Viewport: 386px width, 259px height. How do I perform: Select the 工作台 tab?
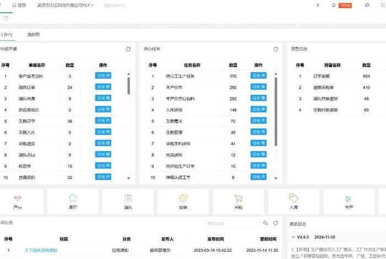(x=7, y=34)
